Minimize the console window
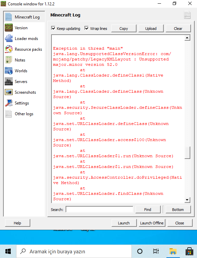Viewport: 197px width, 258px height. tap(159, 4)
